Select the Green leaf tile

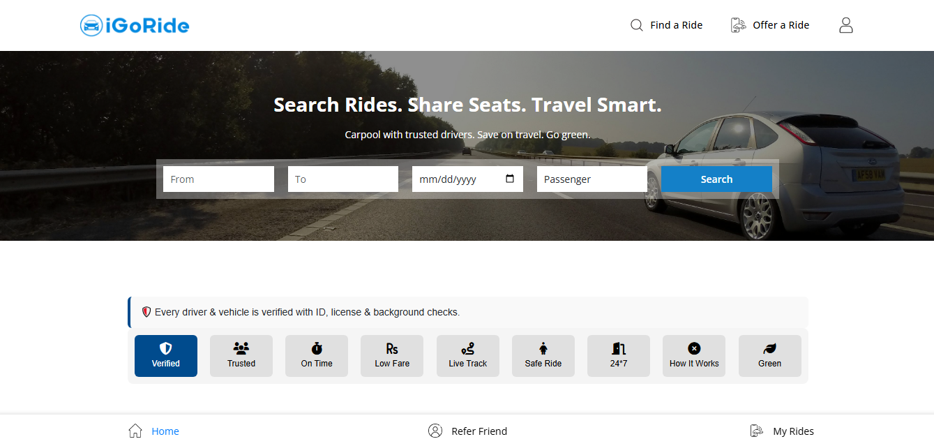[769, 356]
